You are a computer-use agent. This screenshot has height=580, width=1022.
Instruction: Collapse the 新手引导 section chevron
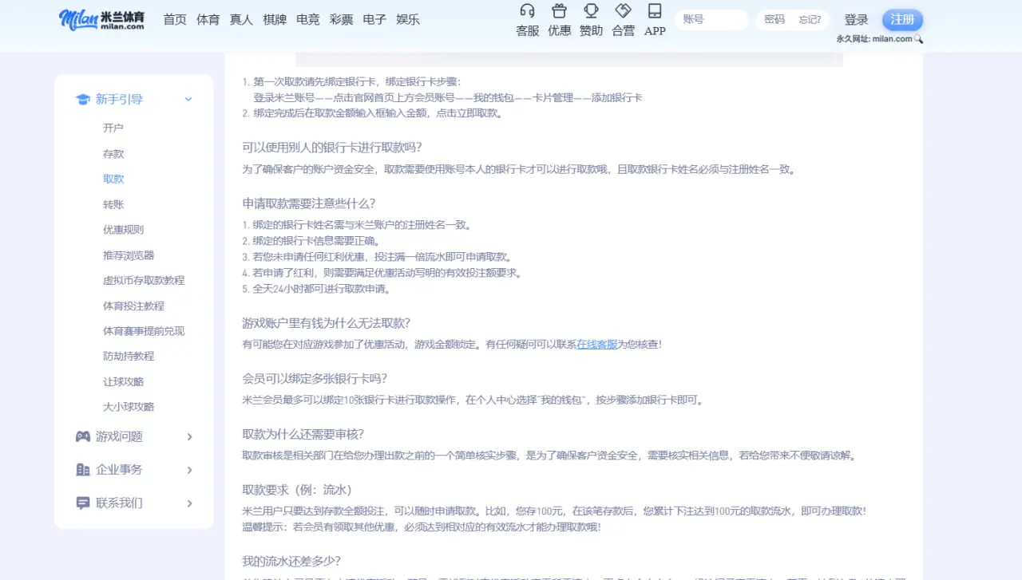(188, 99)
